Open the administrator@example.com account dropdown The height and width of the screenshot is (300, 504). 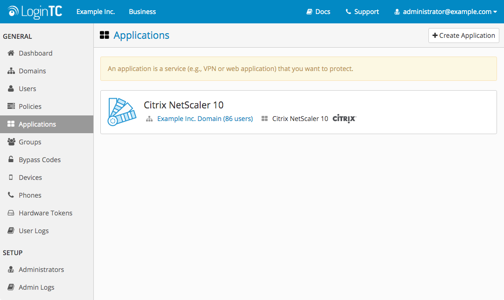tap(446, 12)
